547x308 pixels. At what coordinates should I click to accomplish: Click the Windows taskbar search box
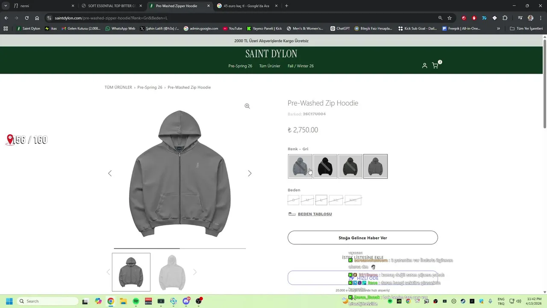point(47,301)
